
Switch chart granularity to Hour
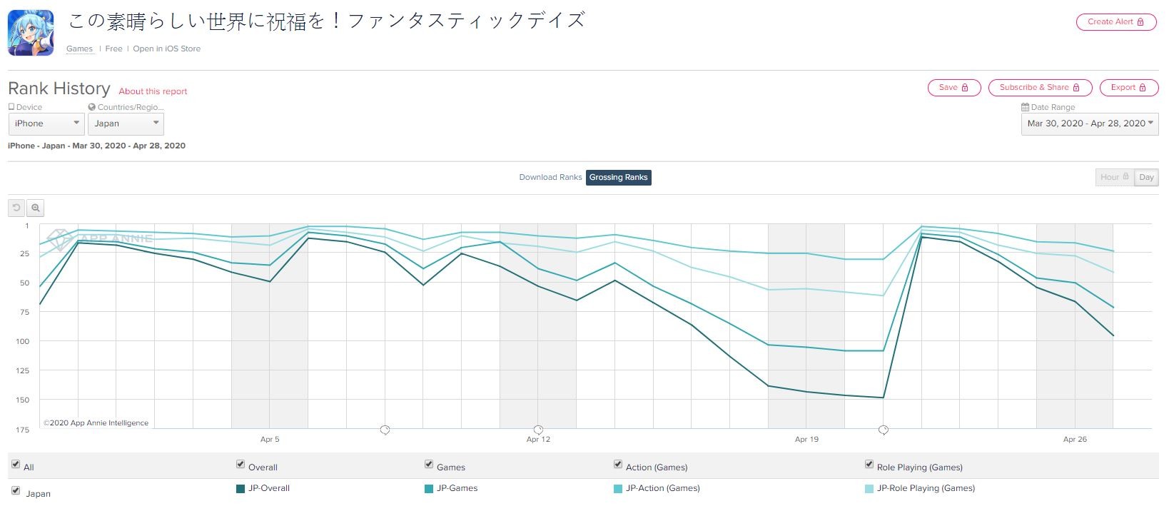click(x=1113, y=177)
